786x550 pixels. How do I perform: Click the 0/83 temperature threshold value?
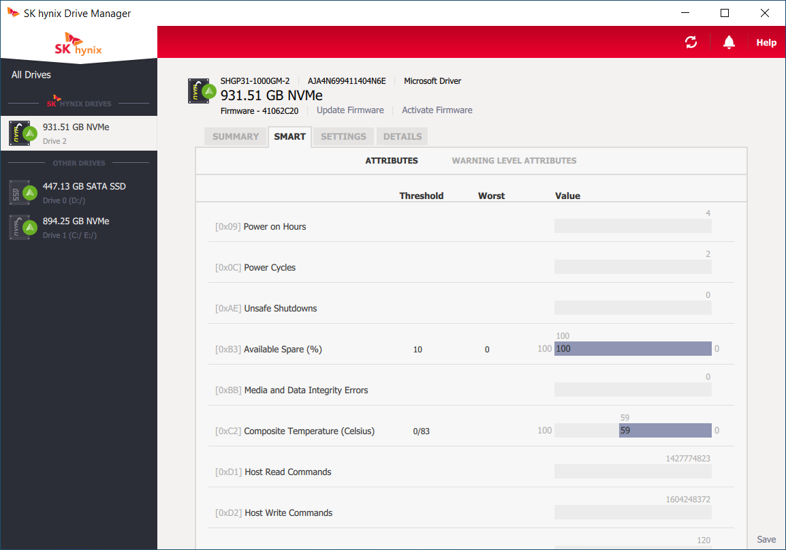421,431
